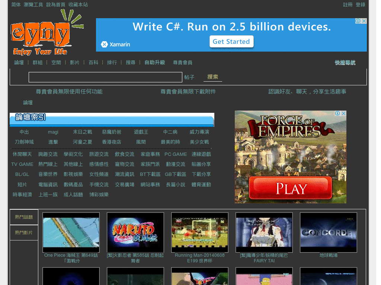Open the GB下載區 forum
This screenshot has height=285, width=381.
tap(176, 174)
